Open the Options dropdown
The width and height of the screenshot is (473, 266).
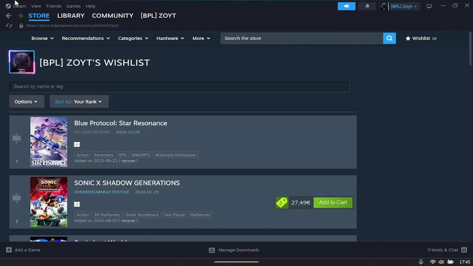point(27,102)
